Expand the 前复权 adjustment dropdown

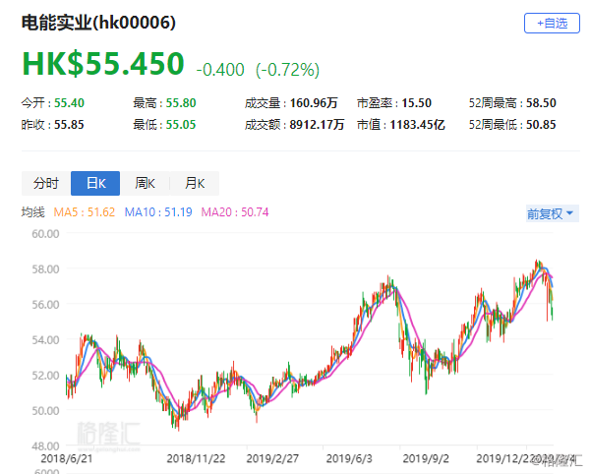point(552,213)
